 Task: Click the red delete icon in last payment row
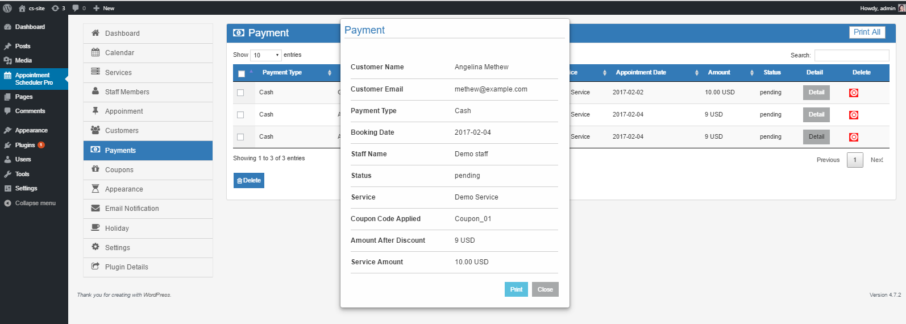click(x=853, y=137)
